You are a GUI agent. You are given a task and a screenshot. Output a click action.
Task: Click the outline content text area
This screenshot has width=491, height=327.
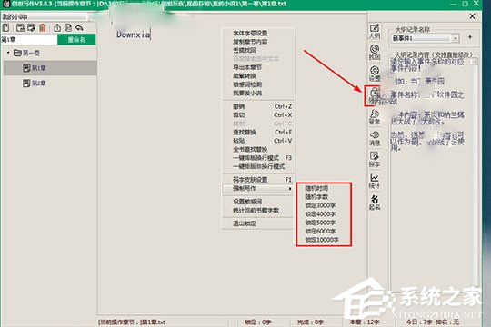(431, 175)
